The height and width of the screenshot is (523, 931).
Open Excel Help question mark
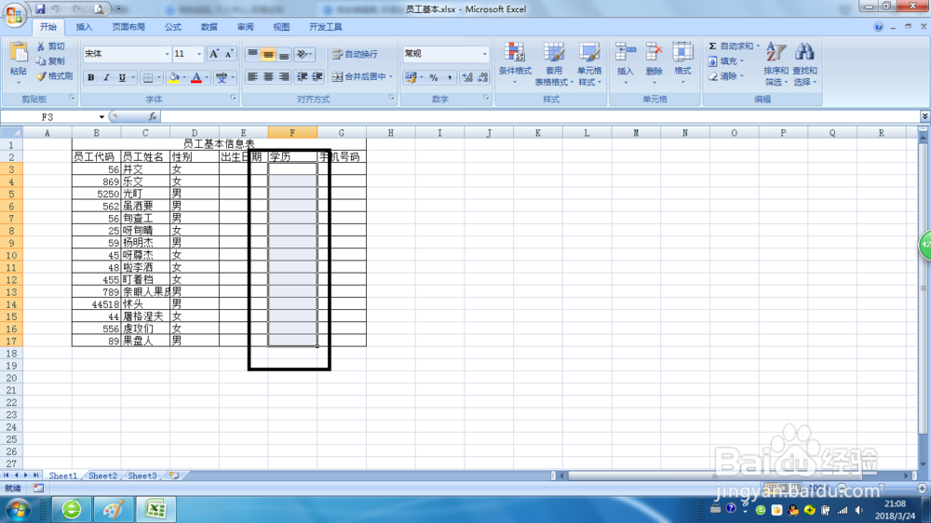tap(879, 27)
